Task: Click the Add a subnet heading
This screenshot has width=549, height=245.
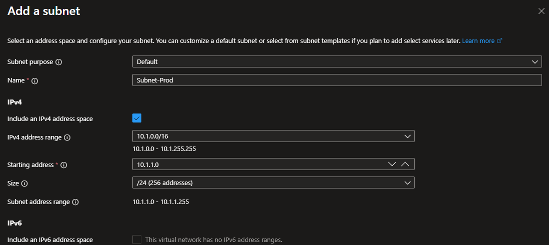Action: tap(44, 11)
